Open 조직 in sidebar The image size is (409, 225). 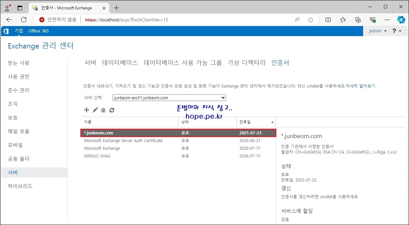pyautogui.click(x=13, y=104)
